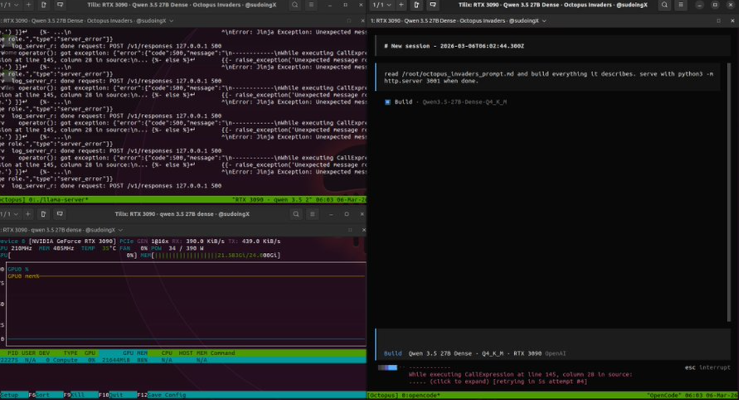This screenshot has height=400, width=739.
Task: Click the new session plus icon in the bottom-left nvtop Tilix window
Action: point(28,214)
